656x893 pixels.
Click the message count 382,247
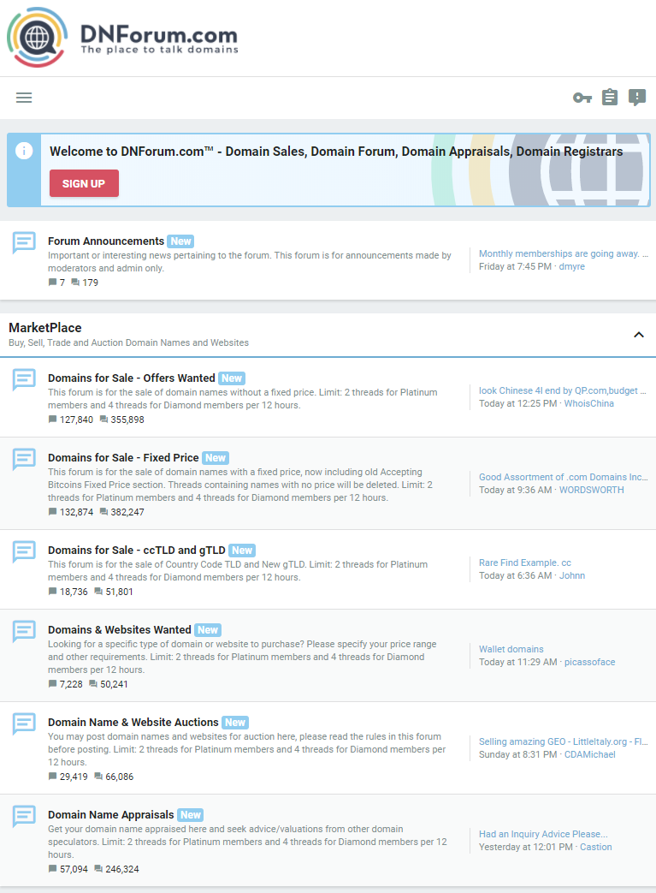pos(127,512)
